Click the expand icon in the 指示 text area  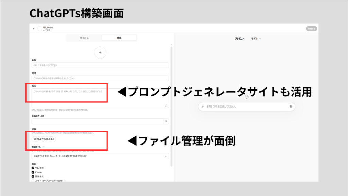click(166, 106)
